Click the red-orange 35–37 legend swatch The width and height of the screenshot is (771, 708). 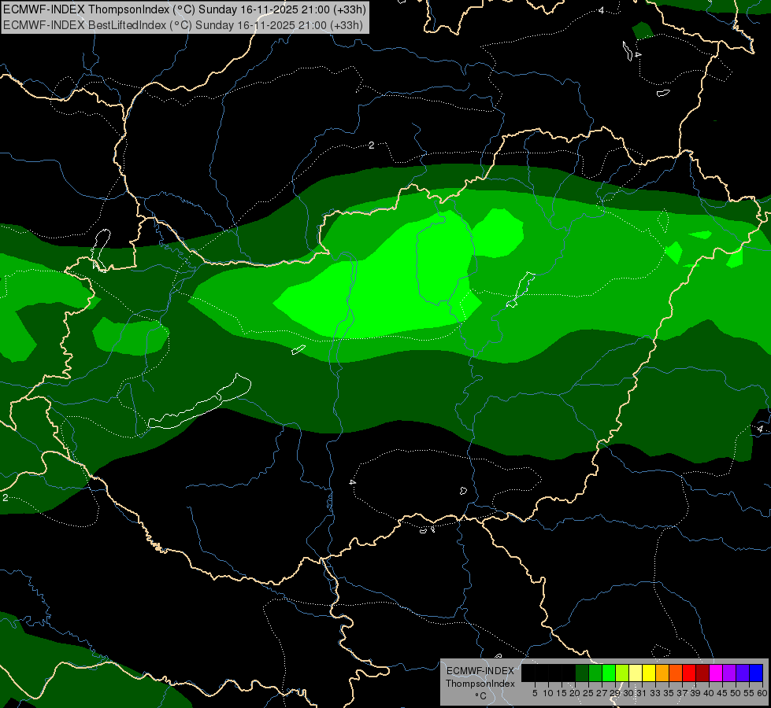click(x=676, y=673)
